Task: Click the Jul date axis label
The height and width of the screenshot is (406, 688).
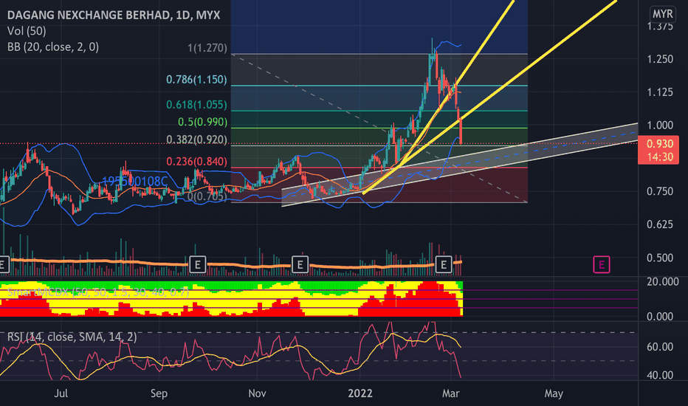Action: (61, 393)
